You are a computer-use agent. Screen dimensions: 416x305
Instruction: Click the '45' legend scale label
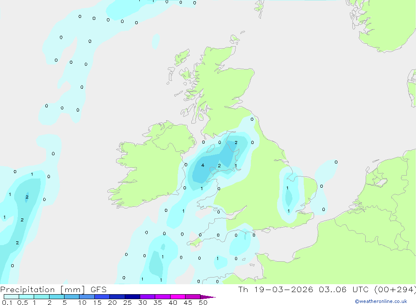click(x=188, y=303)
